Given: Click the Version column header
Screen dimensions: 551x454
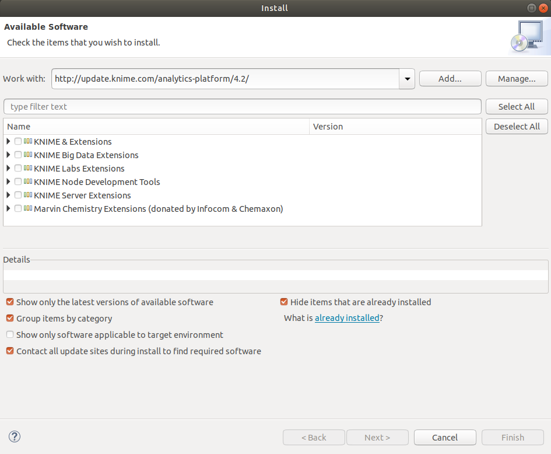Looking at the screenshot, I should pos(395,127).
